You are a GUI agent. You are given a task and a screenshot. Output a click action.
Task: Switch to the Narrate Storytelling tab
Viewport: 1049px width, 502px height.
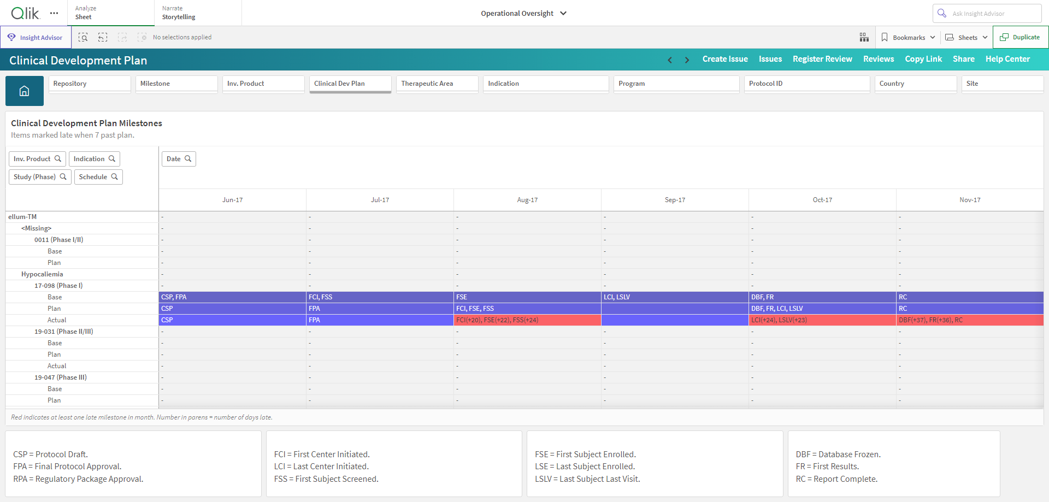[198, 13]
